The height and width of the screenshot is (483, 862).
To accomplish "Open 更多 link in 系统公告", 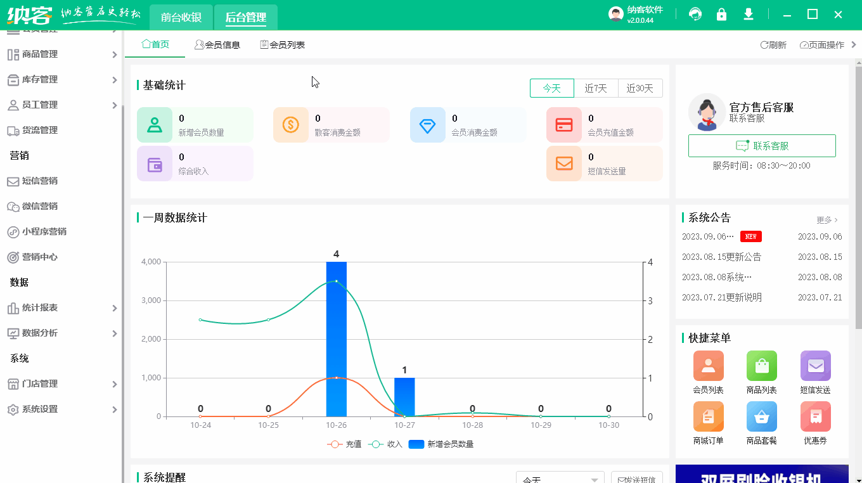I will click(x=824, y=219).
